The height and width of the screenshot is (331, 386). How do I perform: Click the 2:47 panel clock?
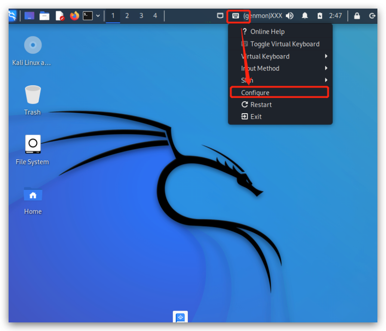coord(336,16)
